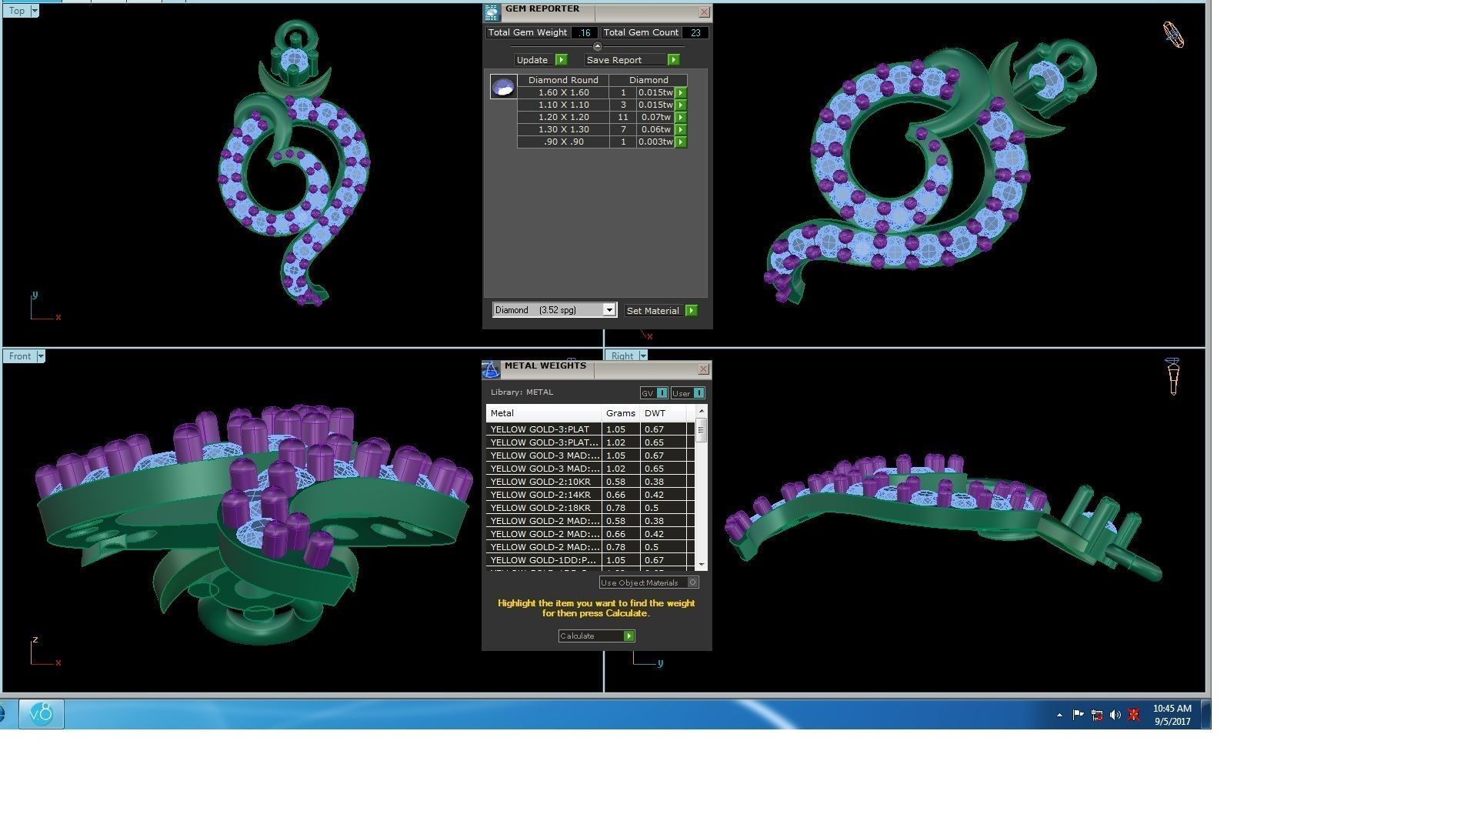Enable Use Object Materials option

click(692, 582)
